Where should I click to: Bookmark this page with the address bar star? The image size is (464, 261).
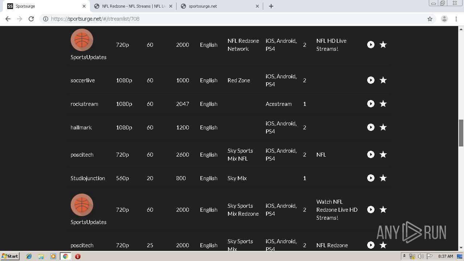(x=430, y=19)
